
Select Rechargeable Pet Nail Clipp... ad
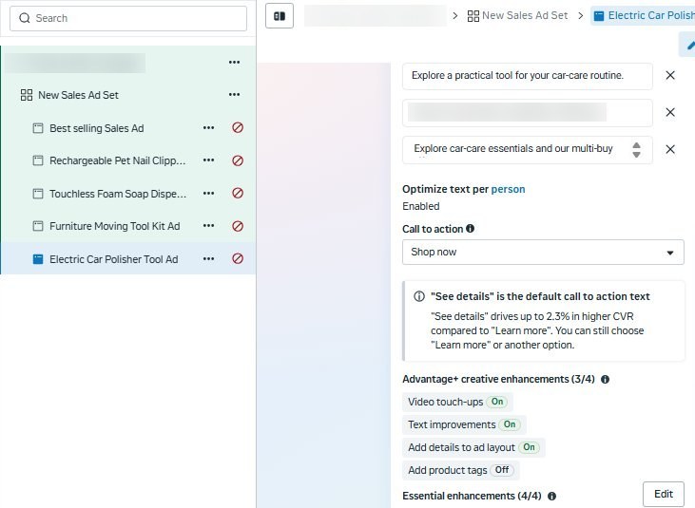coord(118,160)
